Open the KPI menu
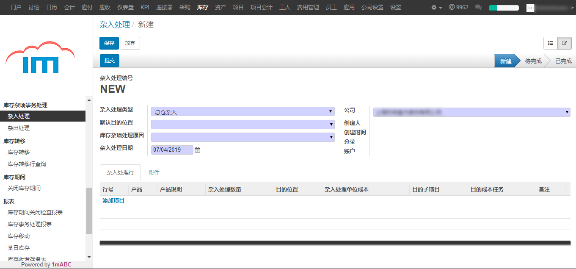This screenshot has width=576, height=269. (145, 7)
